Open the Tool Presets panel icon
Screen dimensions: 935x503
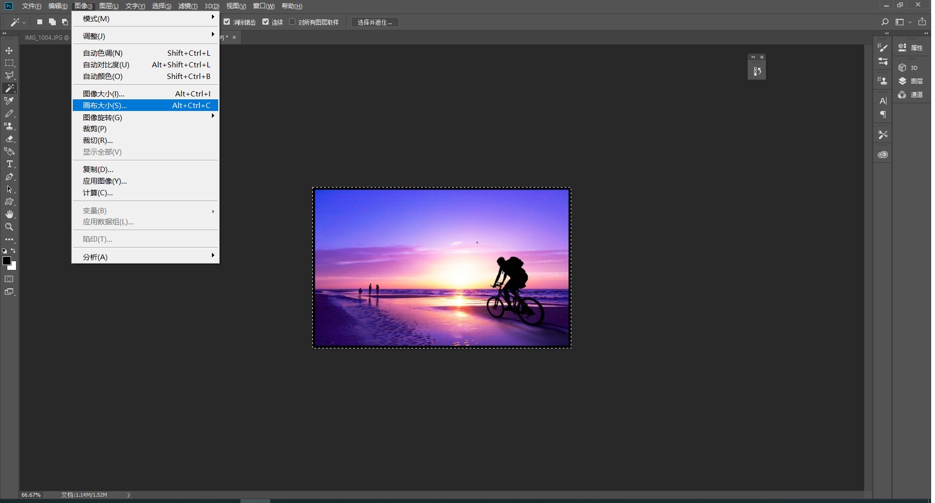[883, 135]
